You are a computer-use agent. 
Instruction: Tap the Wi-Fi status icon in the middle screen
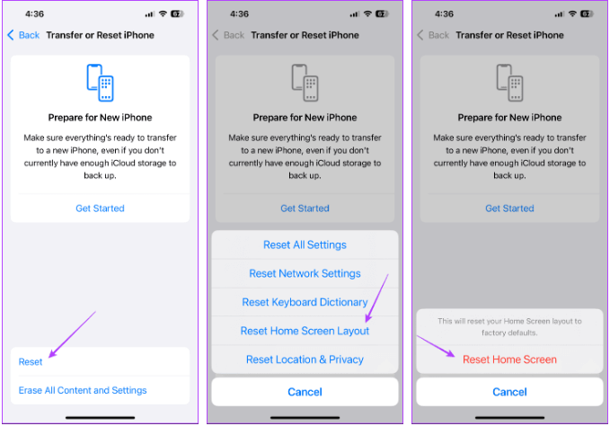[367, 14]
